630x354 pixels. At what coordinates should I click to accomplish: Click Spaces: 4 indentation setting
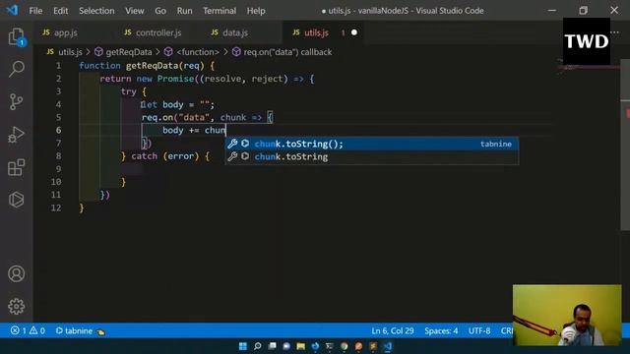point(441,330)
